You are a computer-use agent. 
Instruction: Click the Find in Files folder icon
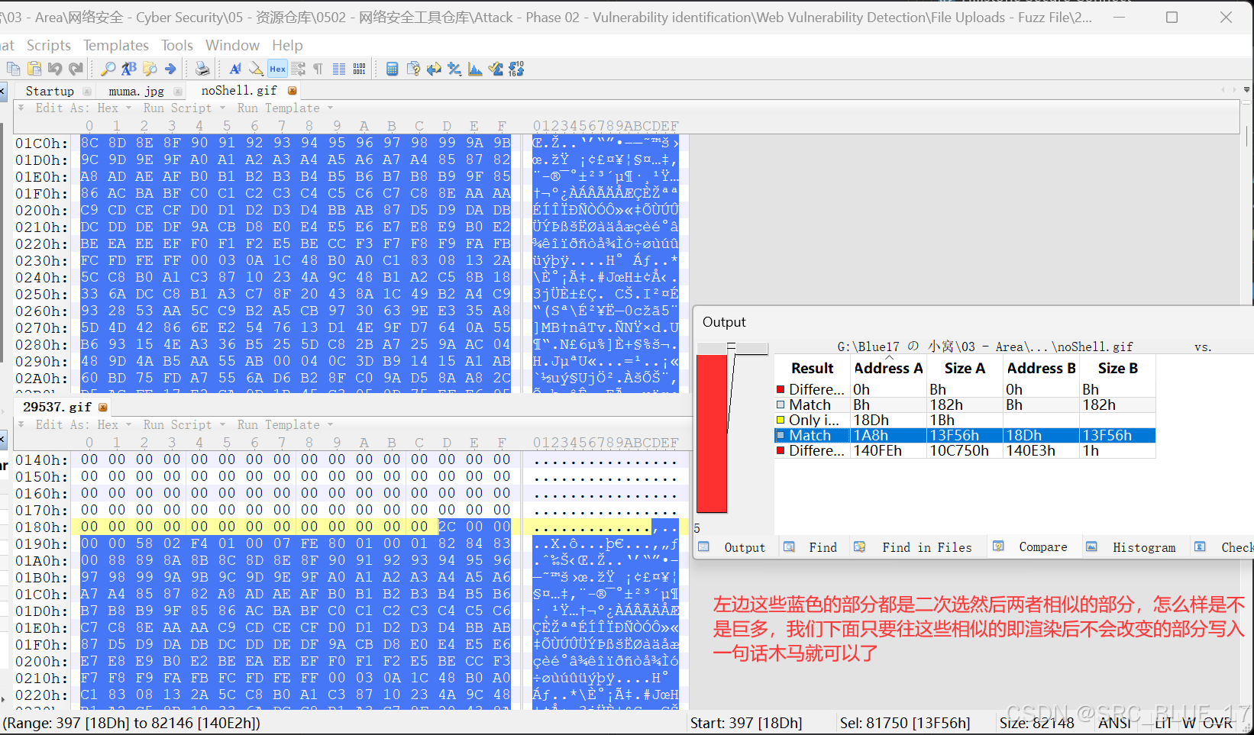click(x=150, y=69)
